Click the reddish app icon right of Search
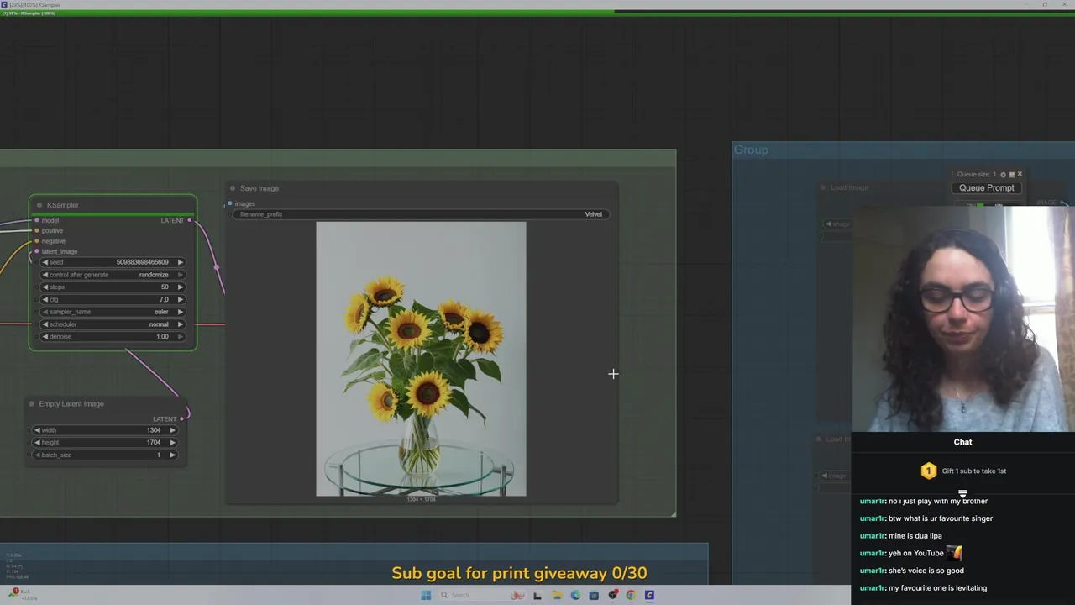This screenshot has width=1075, height=605. [x=519, y=595]
